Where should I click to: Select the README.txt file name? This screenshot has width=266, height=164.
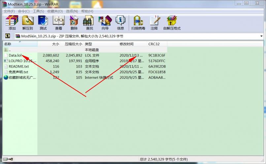(x=19, y=66)
